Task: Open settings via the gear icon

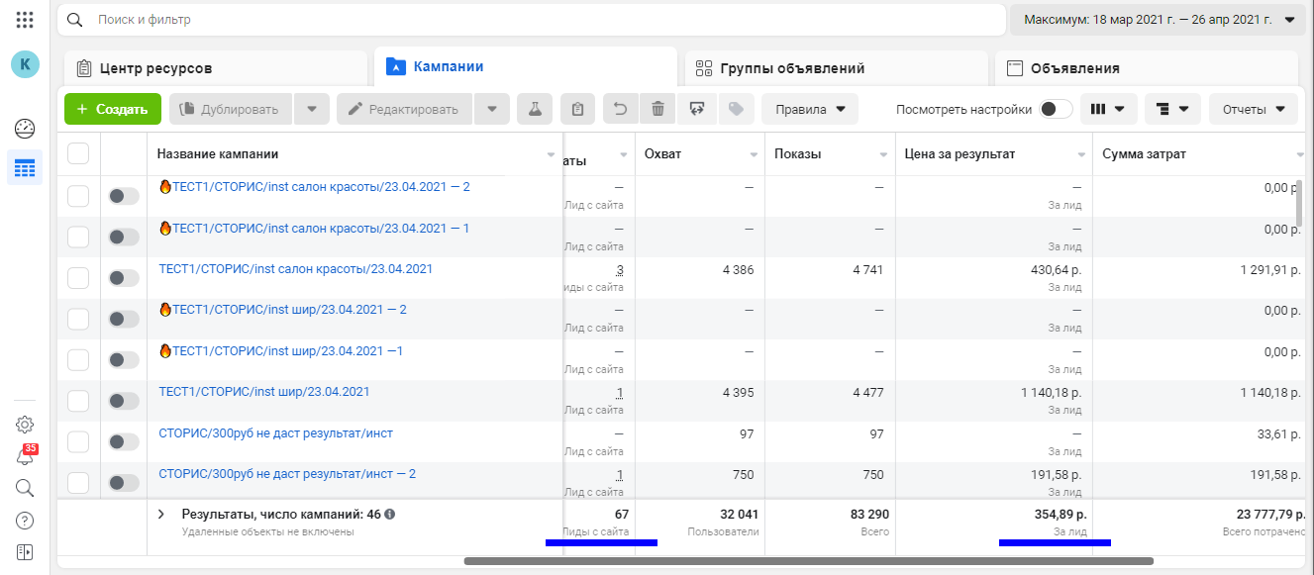Action: click(x=25, y=425)
